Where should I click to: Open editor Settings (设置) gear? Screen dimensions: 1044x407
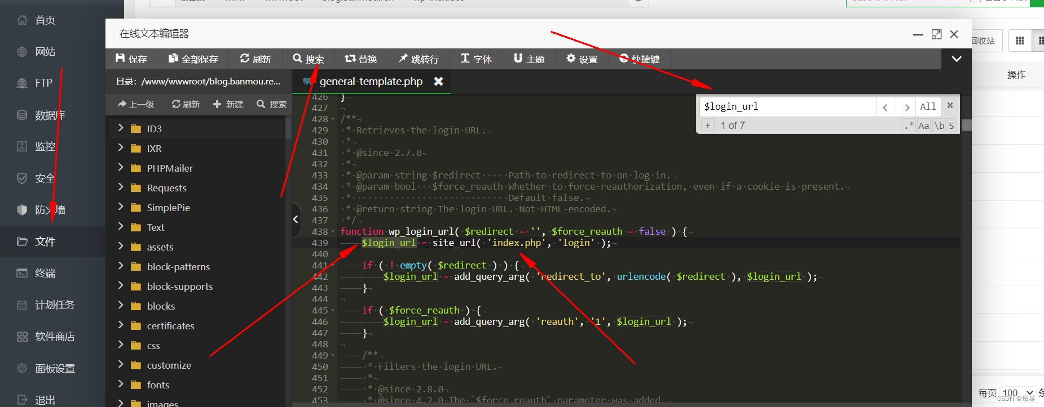(582, 59)
